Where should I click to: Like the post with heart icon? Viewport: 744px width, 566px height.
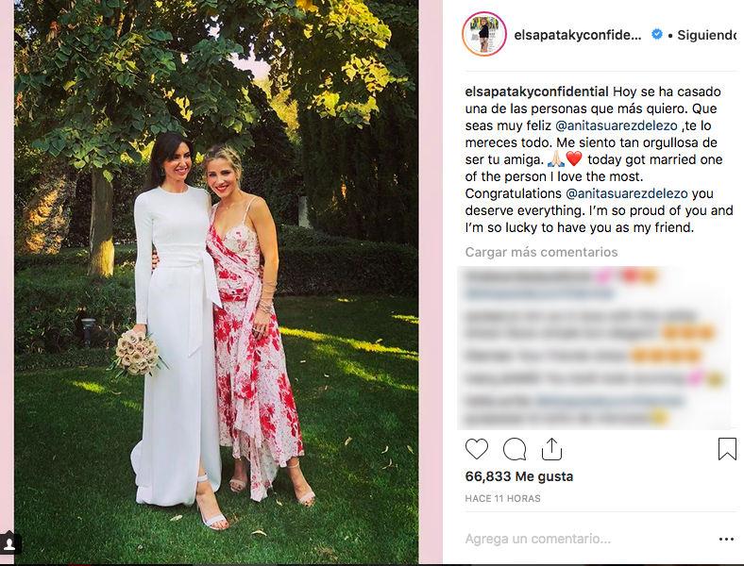(477, 449)
